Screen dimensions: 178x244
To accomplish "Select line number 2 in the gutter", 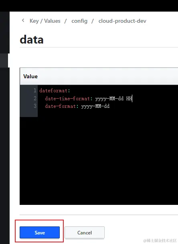I will [35, 98].
